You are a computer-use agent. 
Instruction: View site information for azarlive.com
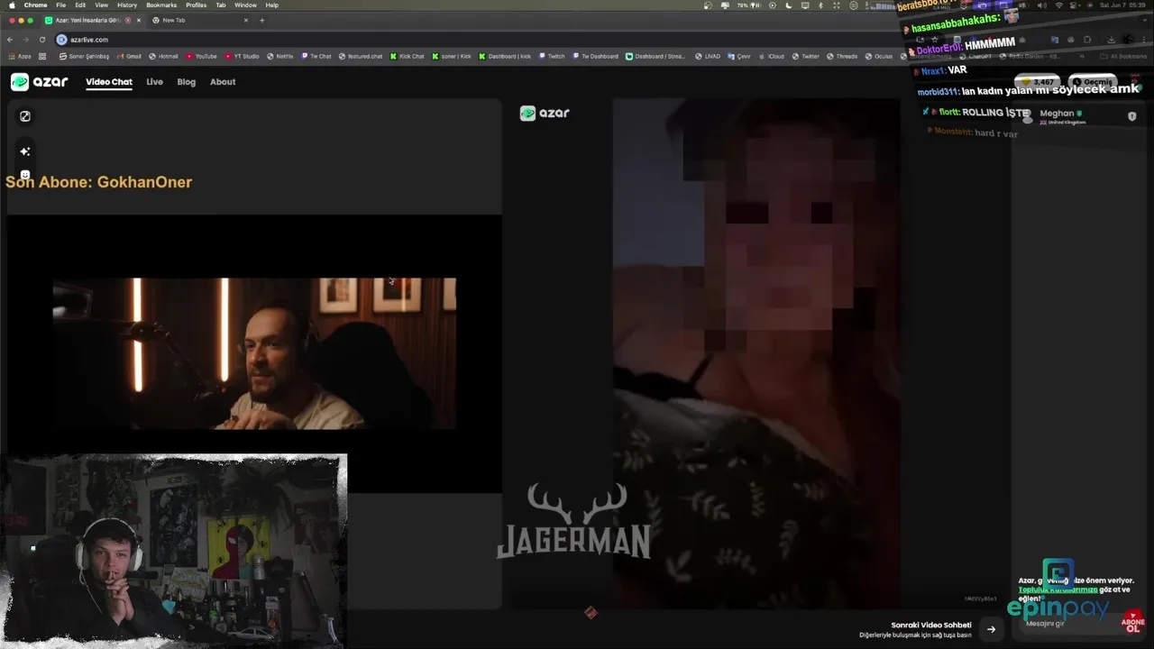(x=62, y=40)
